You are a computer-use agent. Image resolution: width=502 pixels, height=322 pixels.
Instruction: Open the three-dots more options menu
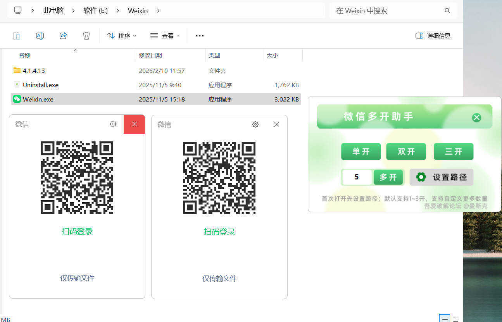(x=200, y=36)
